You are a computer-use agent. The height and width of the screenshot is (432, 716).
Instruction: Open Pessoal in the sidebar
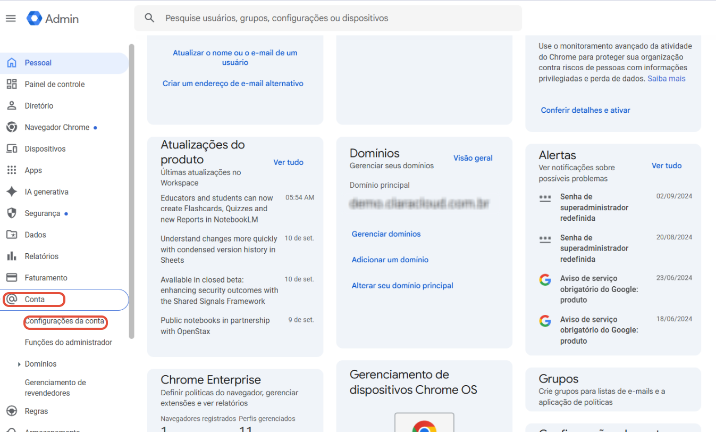[x=64, y=63]
